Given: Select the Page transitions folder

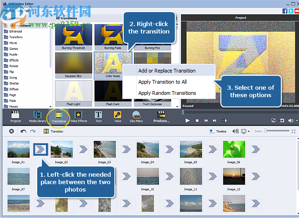Looking at the screenshot, I should tap(13, 95).
